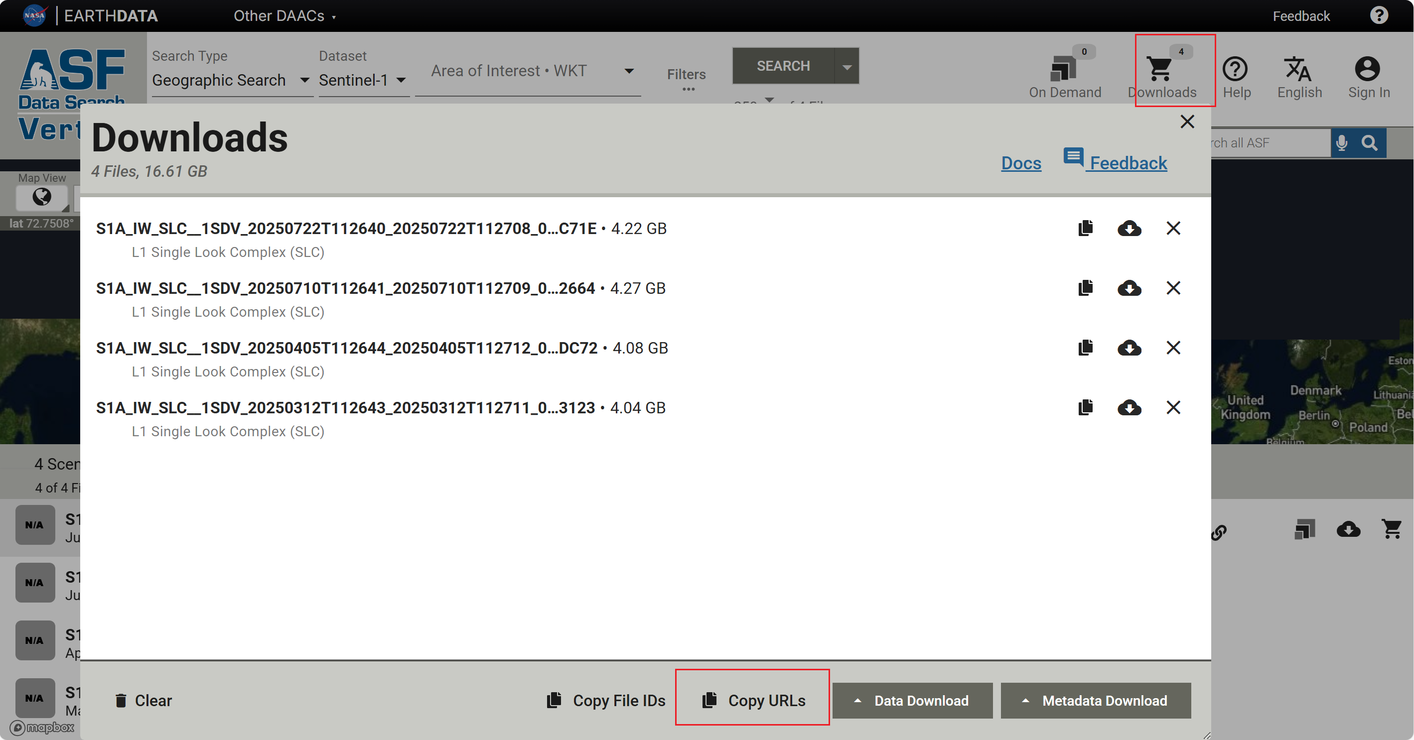Open the Docs link
Screen dimensions: 1414x740
tap(1020, 163)
